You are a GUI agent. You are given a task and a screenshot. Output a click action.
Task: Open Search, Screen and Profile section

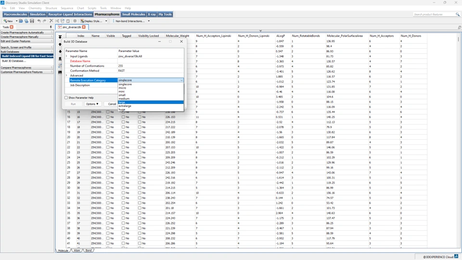(x=27, y=47)
